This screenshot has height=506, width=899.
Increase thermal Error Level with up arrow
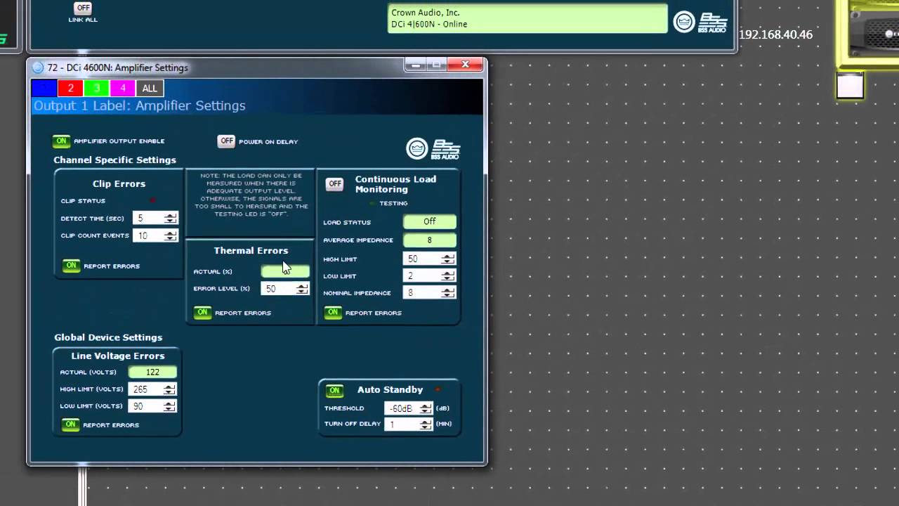tap(302, 286)
